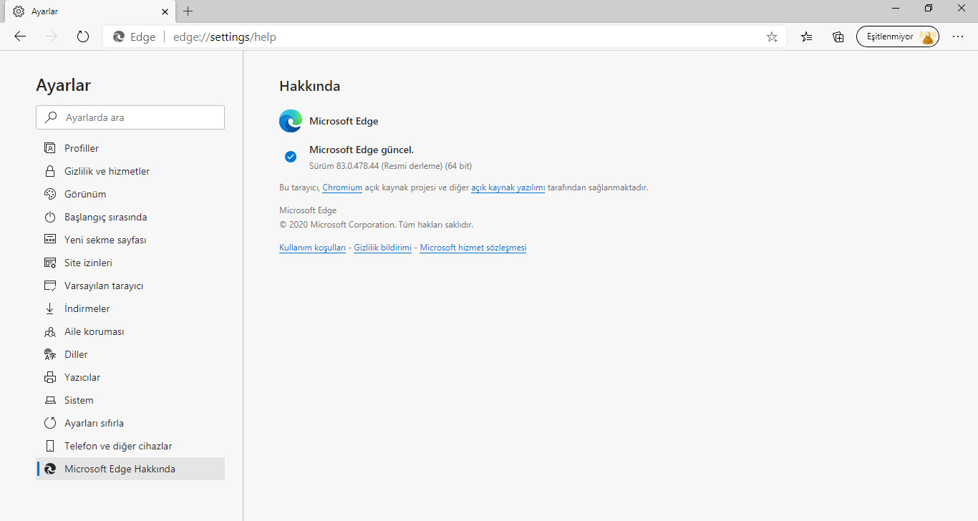Click the address bar URL field
This screenshot has height=521, width=978.
pyautogui.click(x=445, y=37)
